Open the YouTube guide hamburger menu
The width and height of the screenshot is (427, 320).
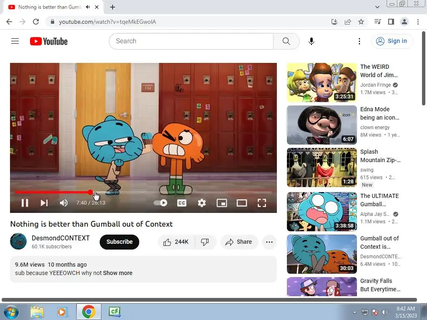[15, 41]
